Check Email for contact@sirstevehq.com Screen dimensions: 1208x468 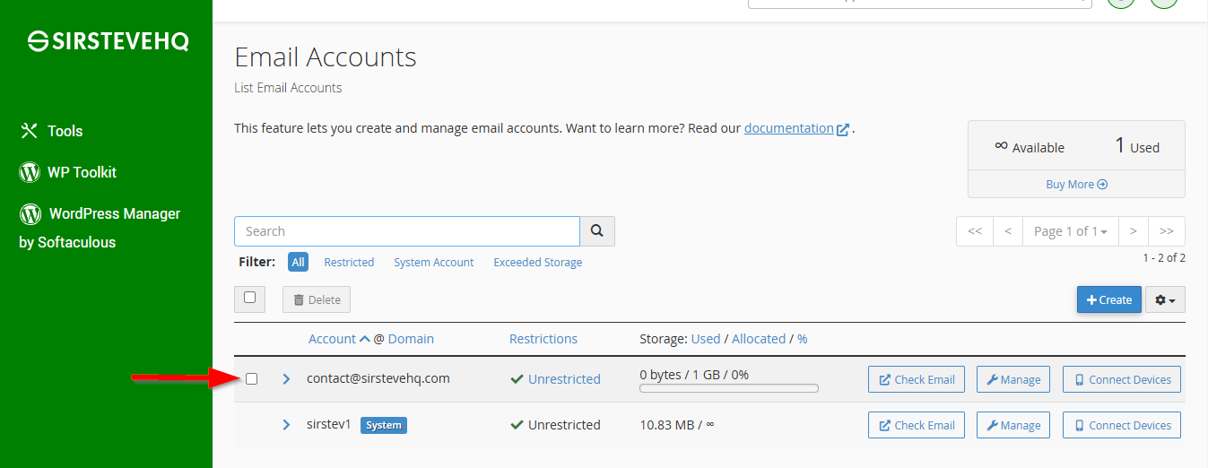917,379
